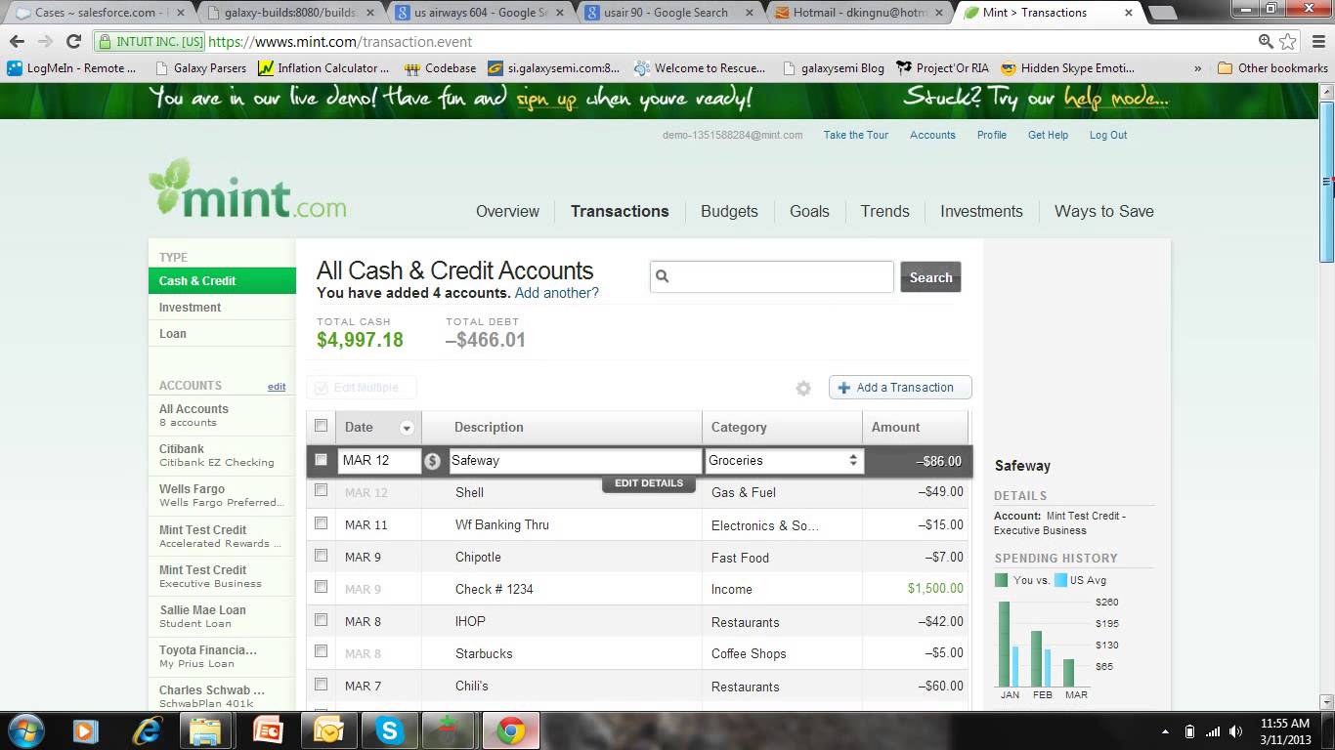Check the Wf Banking Thru checkbox
The width and height of the screenshot is (1335, 750).
tap(321, 523)
